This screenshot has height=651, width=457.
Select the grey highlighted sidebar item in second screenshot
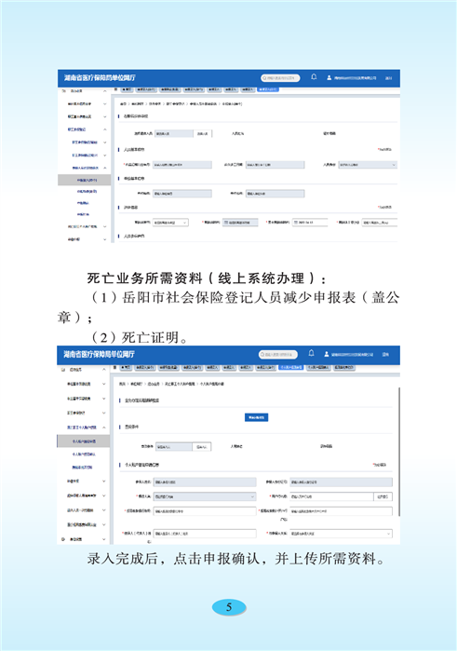click(83, 441)
